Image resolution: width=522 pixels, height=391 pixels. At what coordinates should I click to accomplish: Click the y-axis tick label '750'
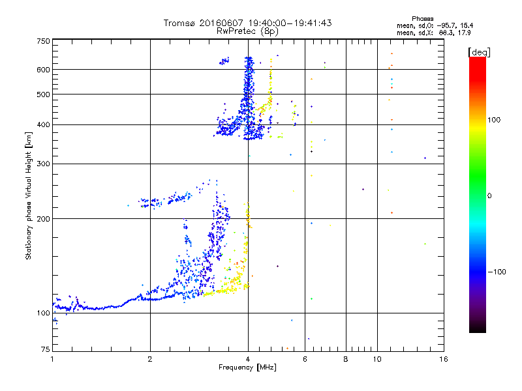click(43, 41)
